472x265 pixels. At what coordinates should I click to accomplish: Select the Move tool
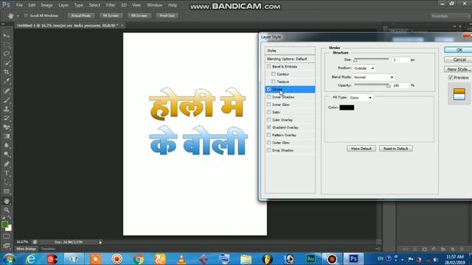tap(7, 36)
